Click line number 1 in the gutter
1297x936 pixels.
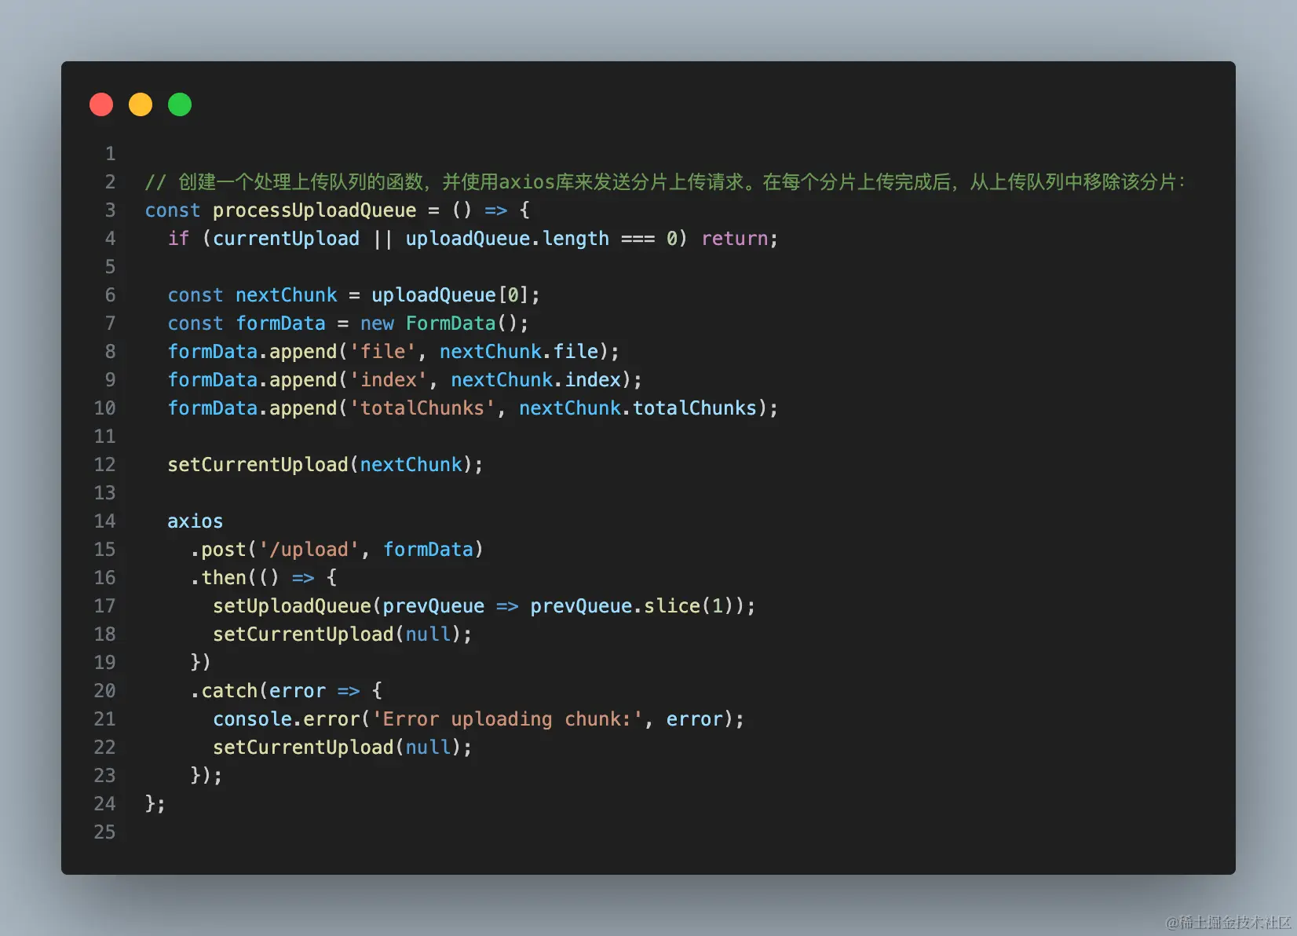(x=110, y=154)
